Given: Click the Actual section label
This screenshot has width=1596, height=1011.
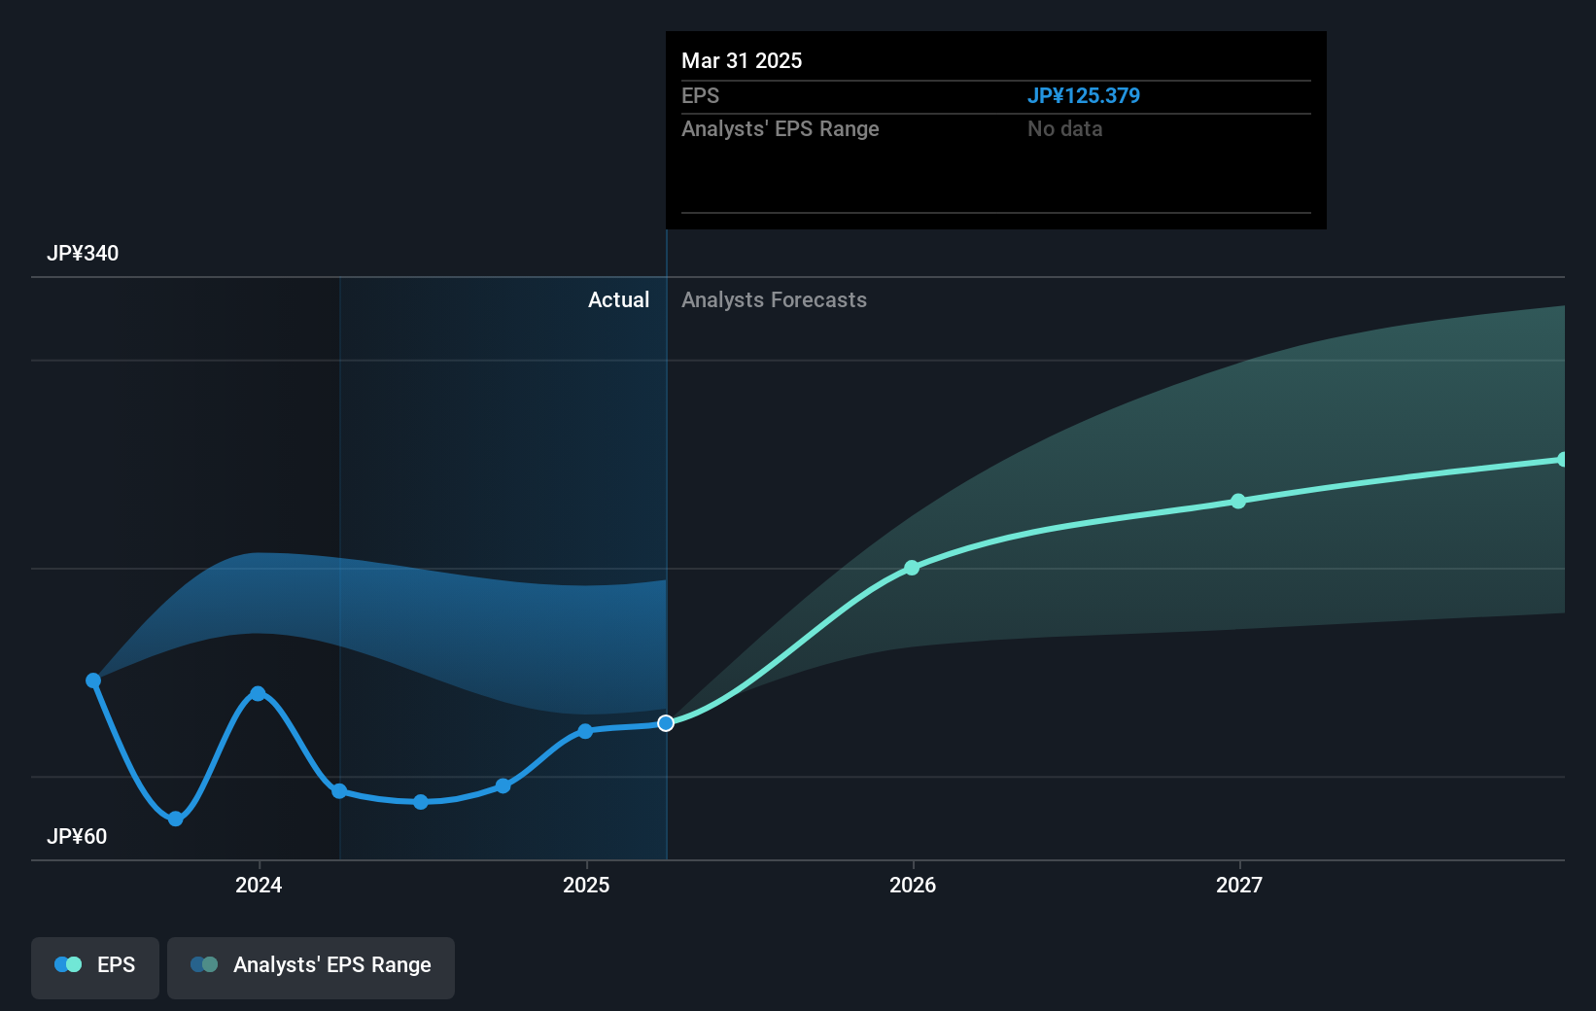Looking at the screenshot, I should (618, 299).
